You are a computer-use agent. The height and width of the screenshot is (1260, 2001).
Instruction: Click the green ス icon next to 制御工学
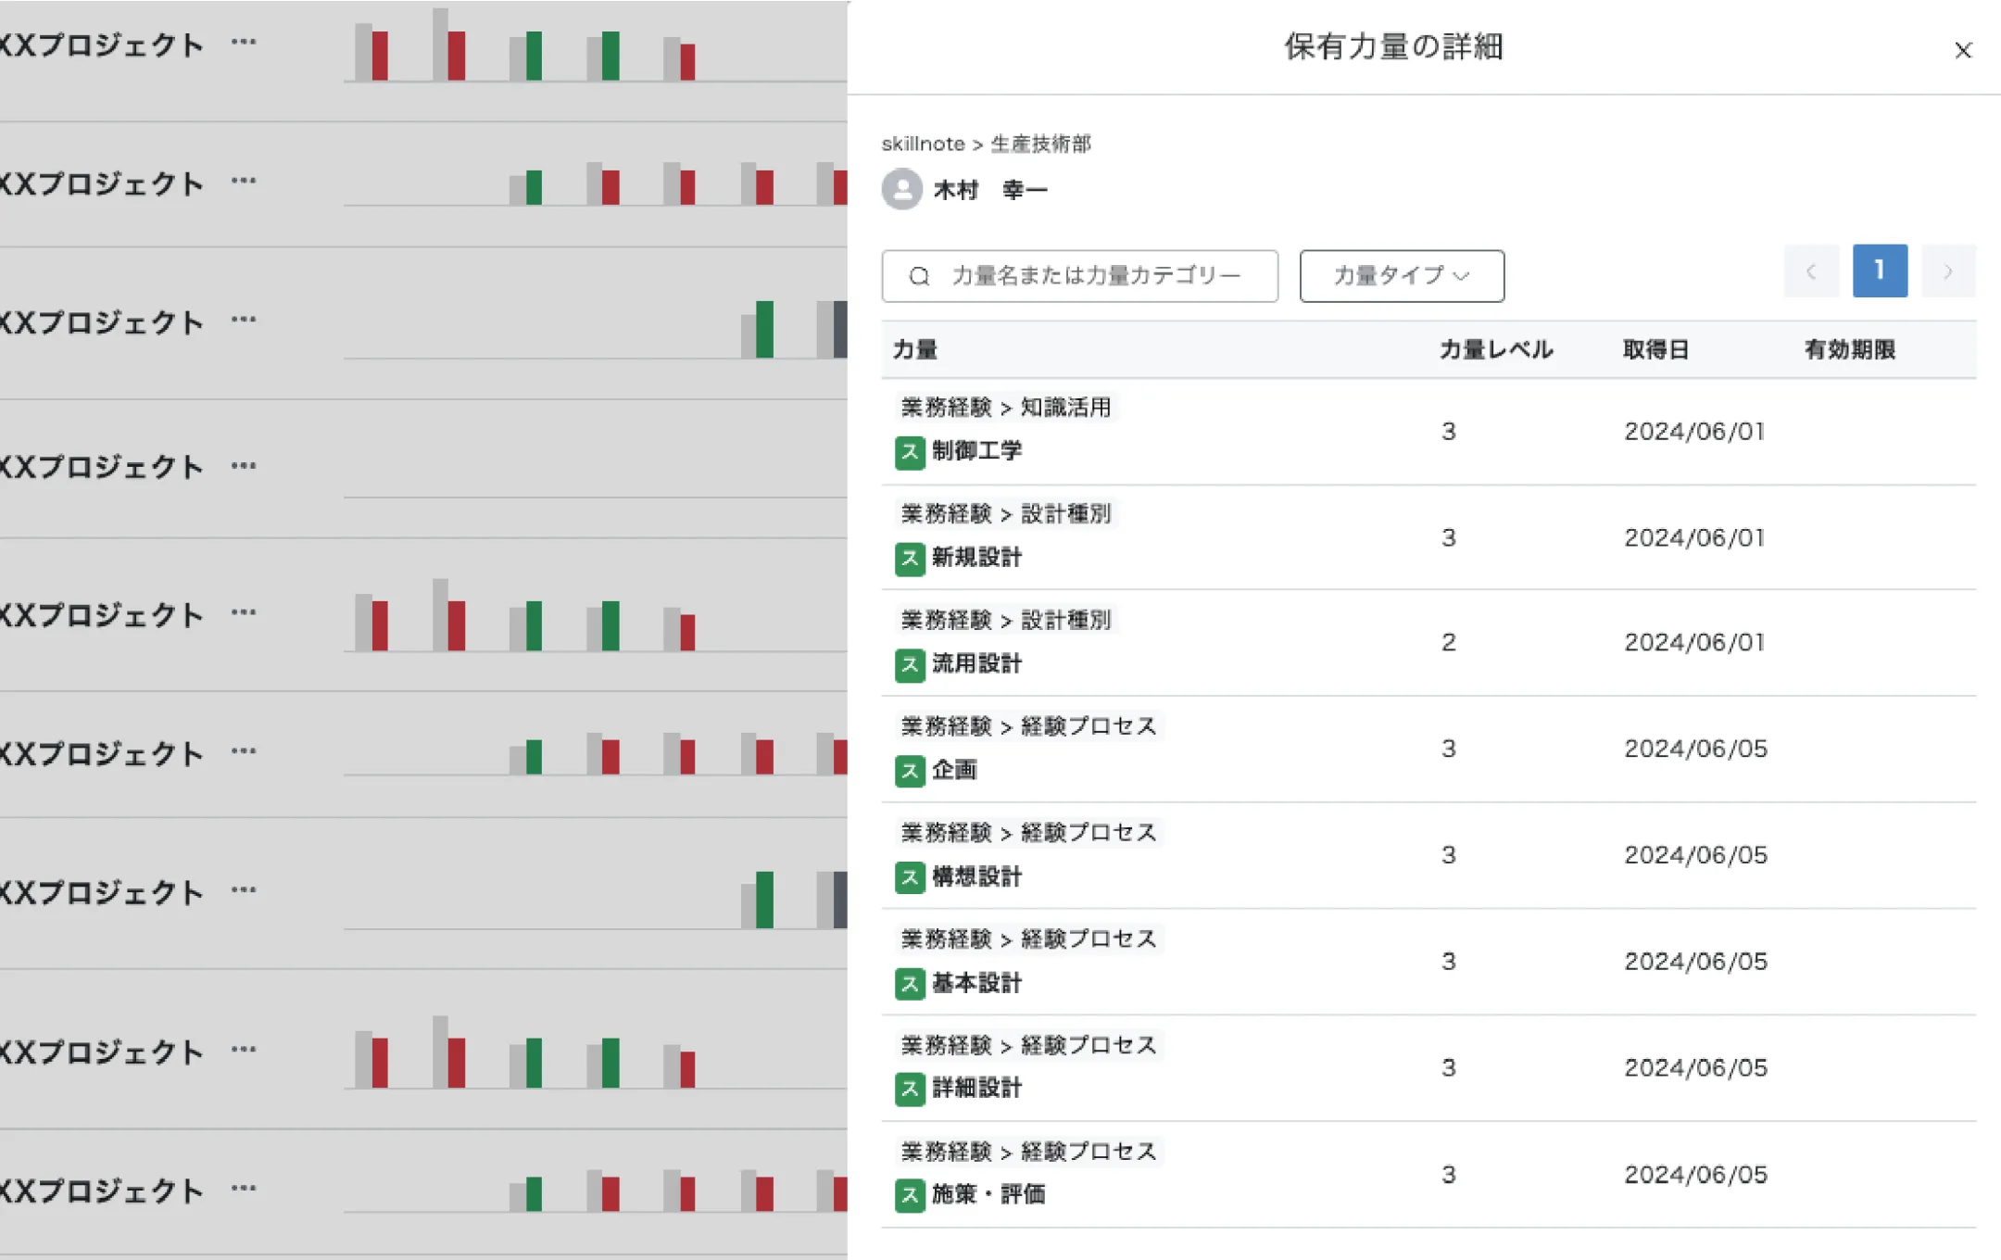pyautogui.click(x=910, y=452)
